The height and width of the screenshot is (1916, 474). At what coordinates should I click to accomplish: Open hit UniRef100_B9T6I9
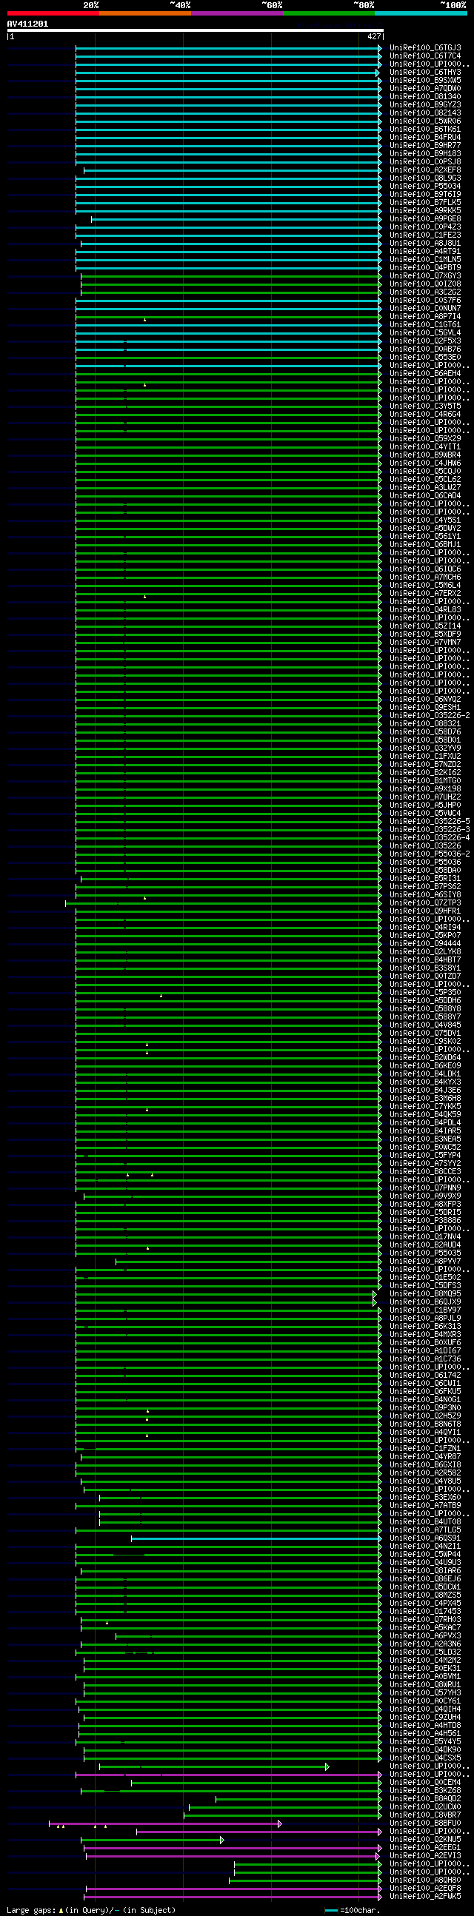click(x=425, y=195)
